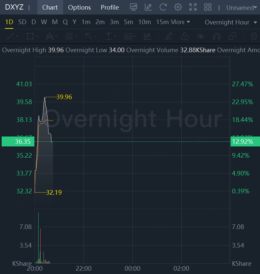Select the wave pattern drawing tool

50,36
